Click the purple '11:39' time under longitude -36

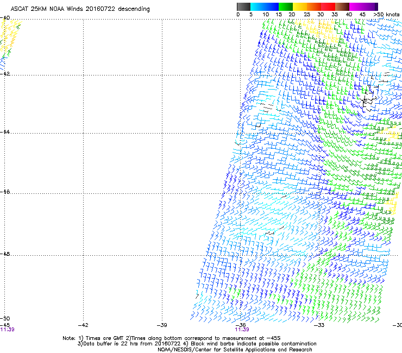242,330
